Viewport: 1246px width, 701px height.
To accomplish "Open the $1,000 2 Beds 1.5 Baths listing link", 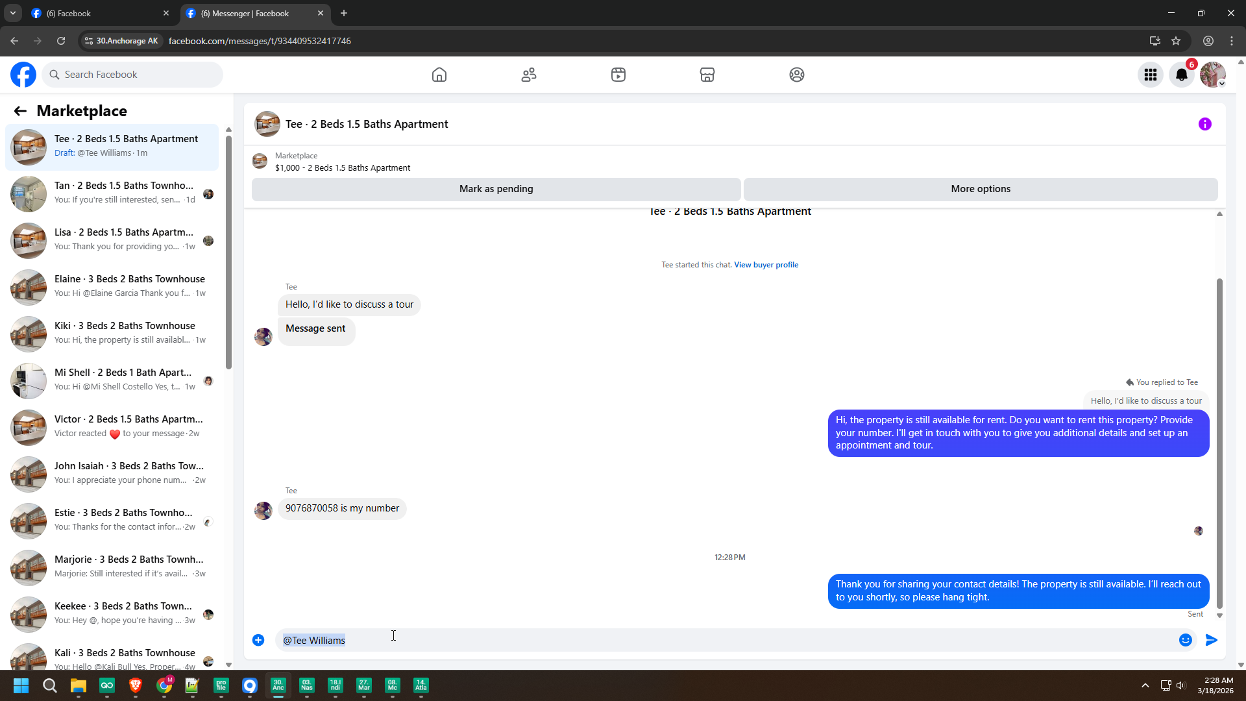I will click(x=343, y=167).
